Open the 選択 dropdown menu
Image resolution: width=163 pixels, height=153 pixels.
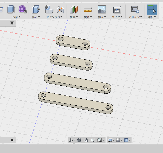(152, 17)
